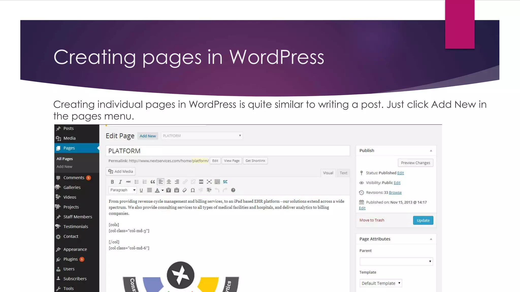
Task: Open the PLATFORM page selector dropdown
Action: (x=202, y=136)
